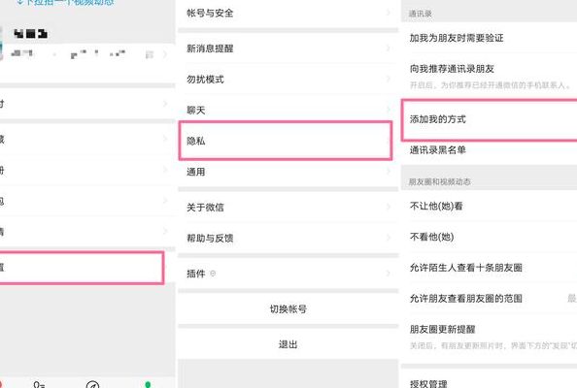This screenshot has width=577, height=388.
Task: Open 不让他(她)看 setting
Action: tap(490, 206)
